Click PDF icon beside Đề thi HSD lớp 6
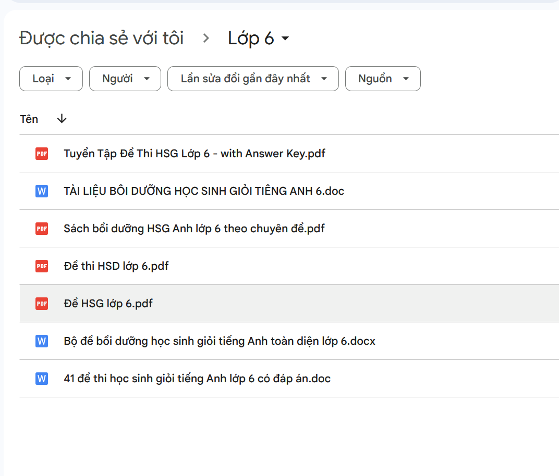 [x=42, y=266]
